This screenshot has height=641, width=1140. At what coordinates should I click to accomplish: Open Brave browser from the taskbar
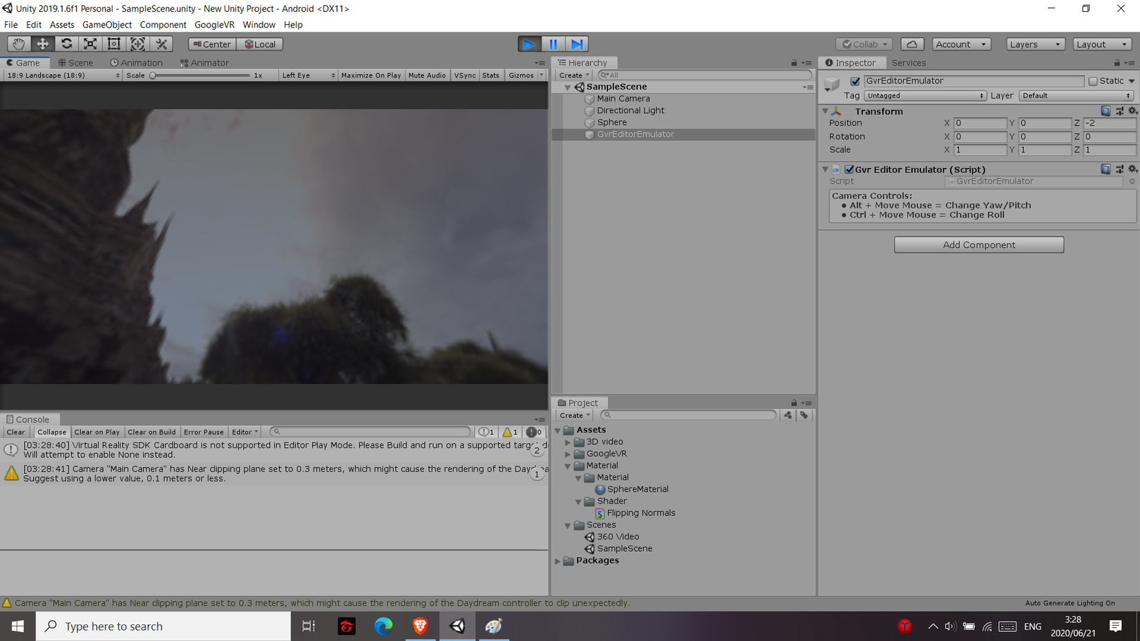point(420,626)
